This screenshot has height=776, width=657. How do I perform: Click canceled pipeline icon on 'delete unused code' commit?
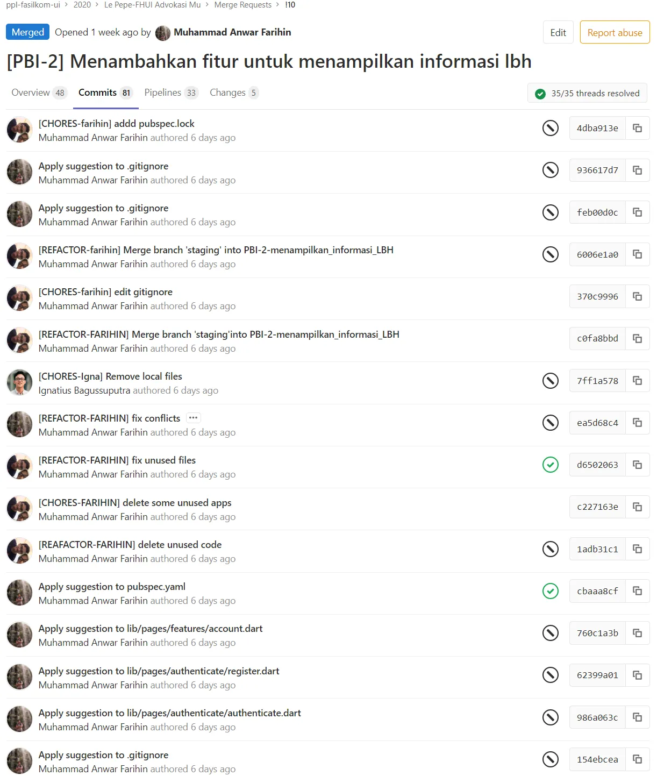click(550, 549)
